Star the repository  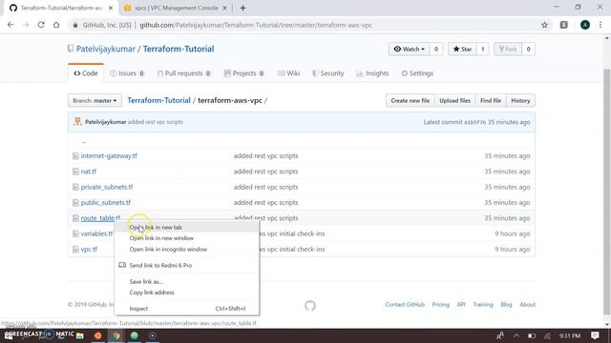[x=462, y=49]
